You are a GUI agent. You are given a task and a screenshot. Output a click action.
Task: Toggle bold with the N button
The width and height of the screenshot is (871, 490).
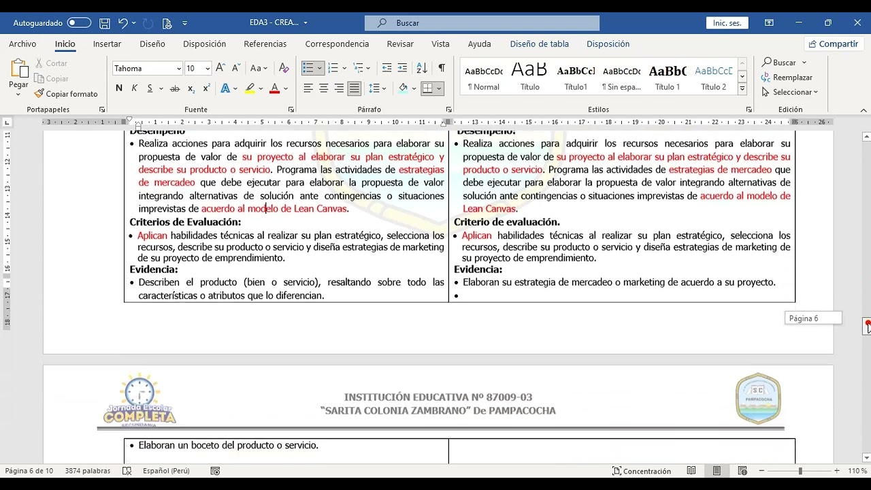pyautogui.click(x=119, y=88)
